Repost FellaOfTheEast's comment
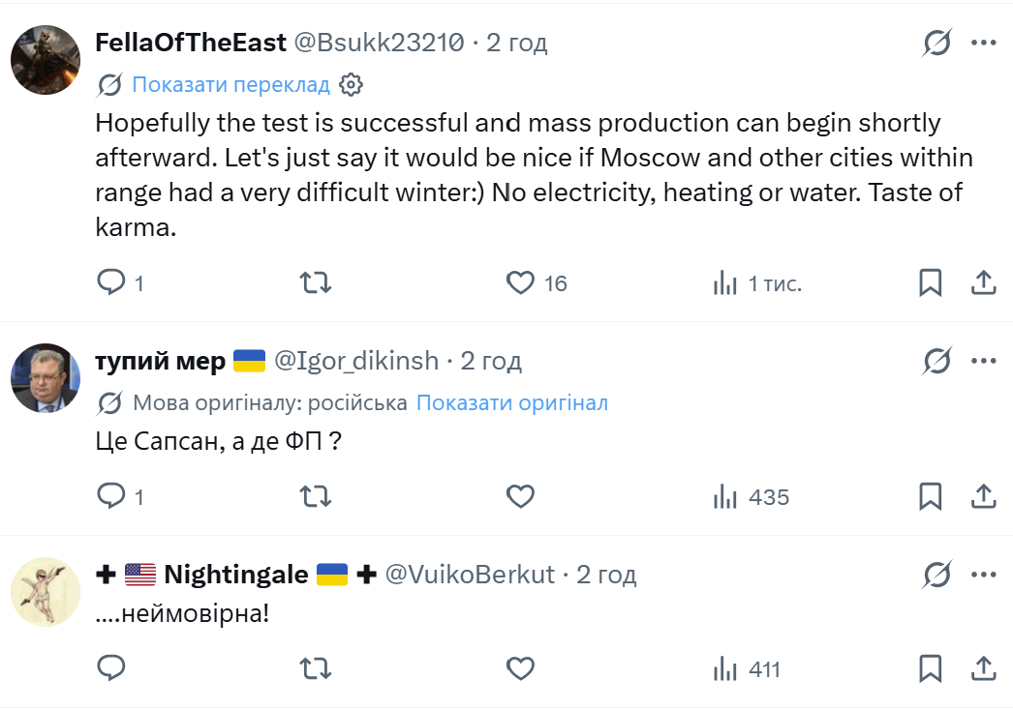This screenshot has width=1013, height=710. (x=316, y=282)
